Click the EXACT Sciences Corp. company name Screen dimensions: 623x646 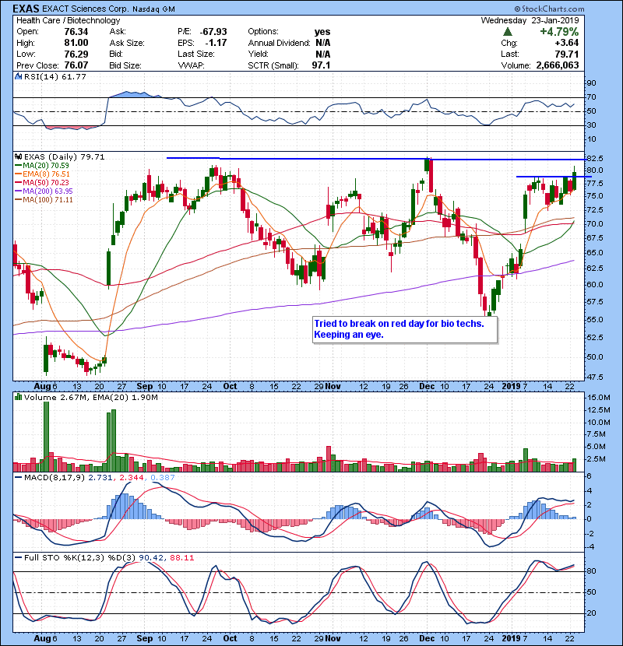pos(86,9)
